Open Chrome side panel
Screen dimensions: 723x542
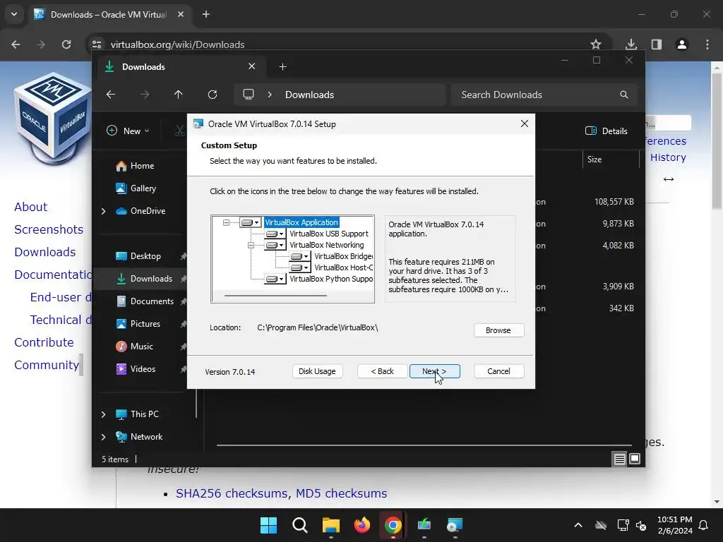[657, 44]
